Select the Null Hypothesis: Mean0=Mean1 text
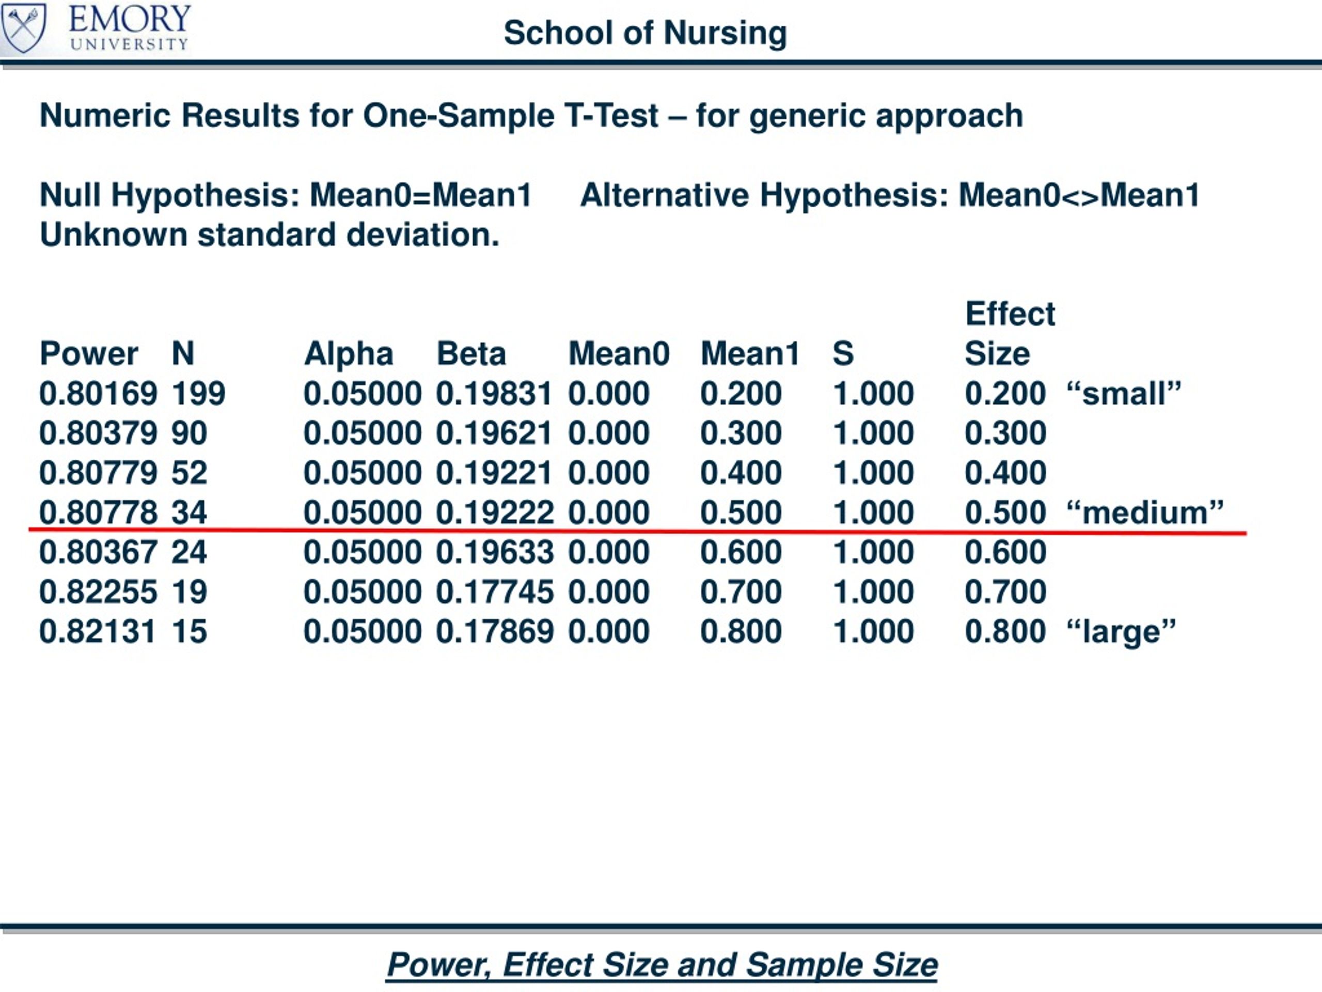This screenshot has width=1322, height=992. [x=285, y=195]
